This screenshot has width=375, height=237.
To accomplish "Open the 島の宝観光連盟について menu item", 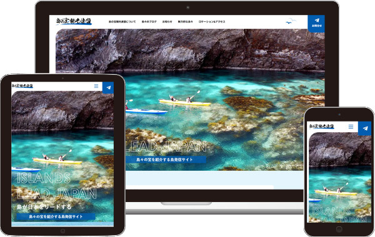I will (x=122, y=22).
